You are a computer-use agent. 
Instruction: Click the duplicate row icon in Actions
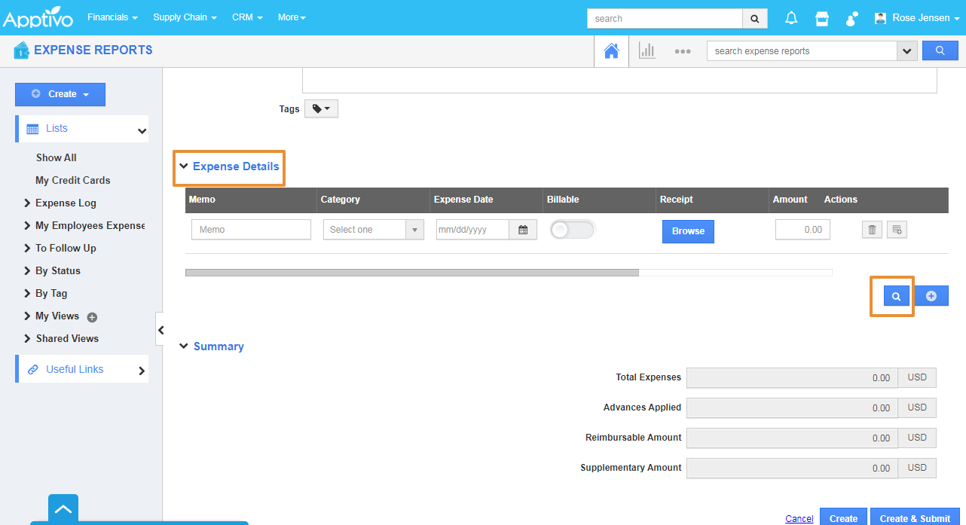pyautogui.click(x=897, y=230)
